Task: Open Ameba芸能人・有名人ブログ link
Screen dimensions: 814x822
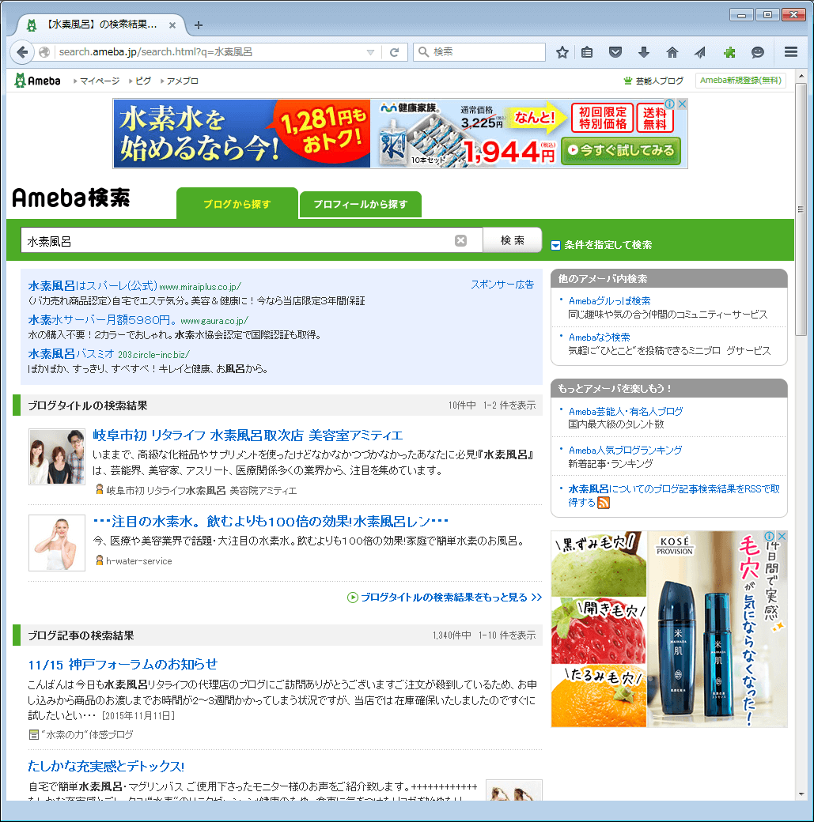Action: coord(626,412)
